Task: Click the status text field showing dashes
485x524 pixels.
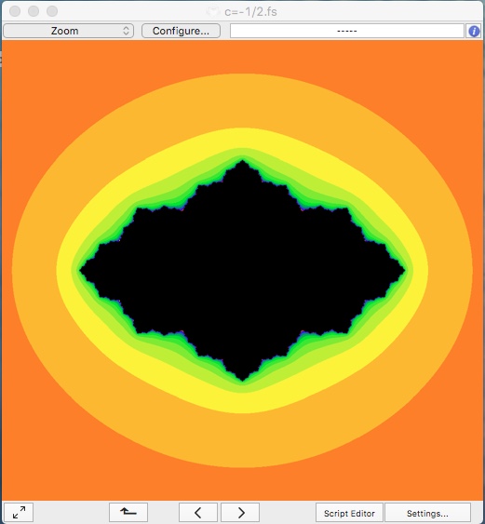Action: pos(347,31)
